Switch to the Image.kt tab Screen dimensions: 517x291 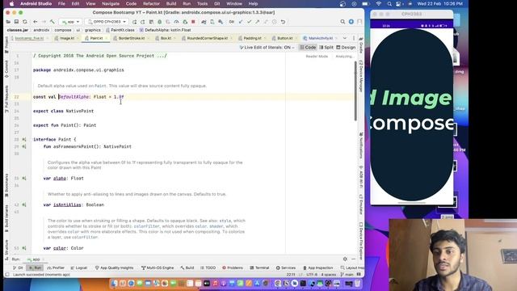point(66,38)
